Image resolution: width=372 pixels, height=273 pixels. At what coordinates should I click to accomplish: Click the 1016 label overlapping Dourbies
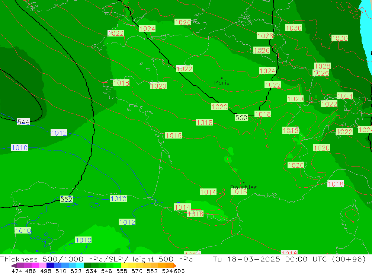coord(239,192)
